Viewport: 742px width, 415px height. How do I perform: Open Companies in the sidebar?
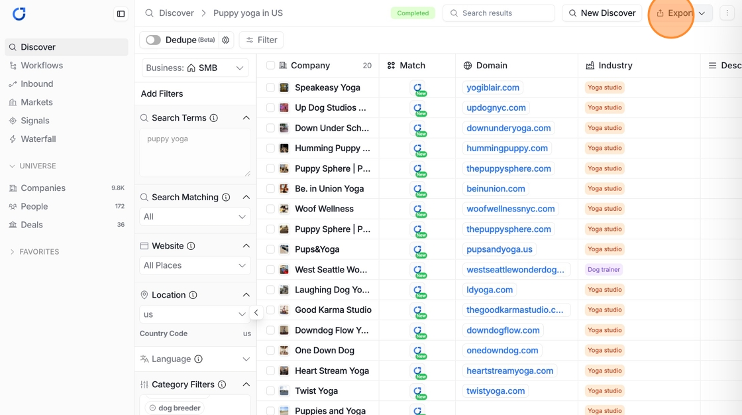(66, 188)
